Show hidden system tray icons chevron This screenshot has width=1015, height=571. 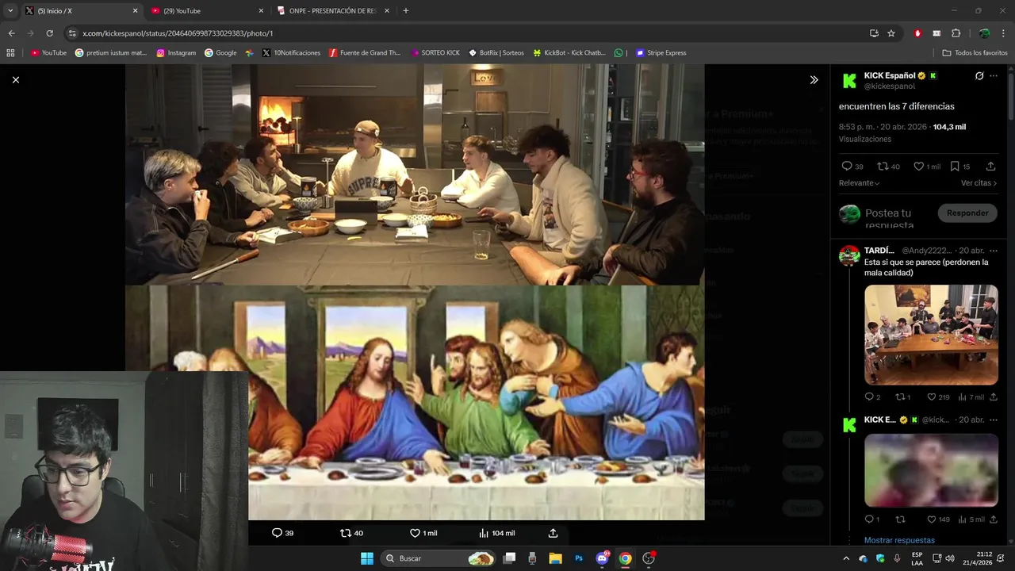pos(846,558)
